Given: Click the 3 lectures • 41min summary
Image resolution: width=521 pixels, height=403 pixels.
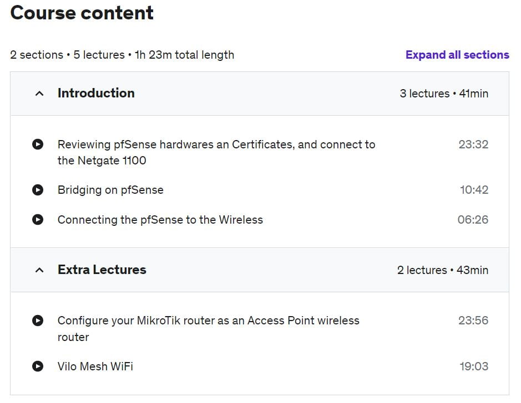Looking at the screenshot, I should pos(444,94).
